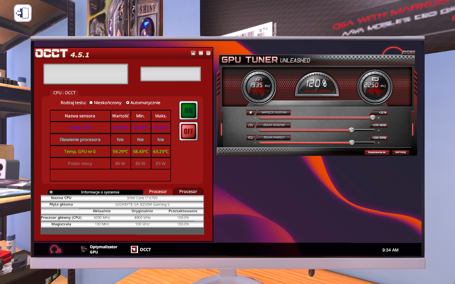Viewport: 455px width, 284px height.
Task: Click the Optymalizator GPU taskbar icon
Action: 84,249
